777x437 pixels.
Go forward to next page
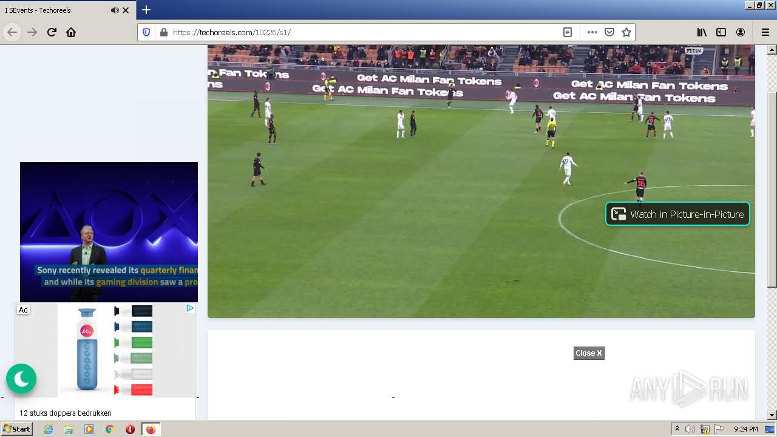[32, 32]
